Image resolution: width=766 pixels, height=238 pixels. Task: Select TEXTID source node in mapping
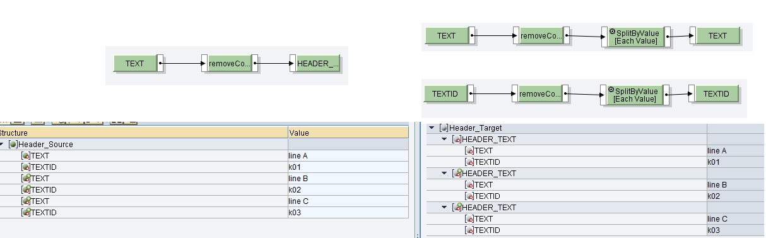(445, 94)
